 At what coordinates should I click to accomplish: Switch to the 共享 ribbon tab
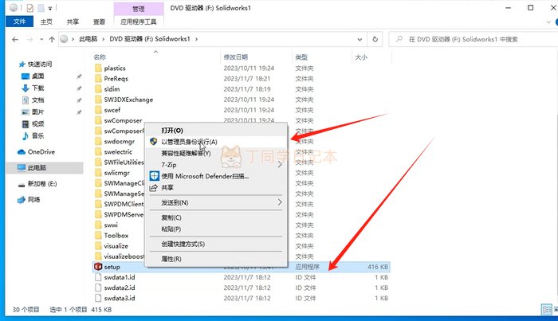point(73,22)
